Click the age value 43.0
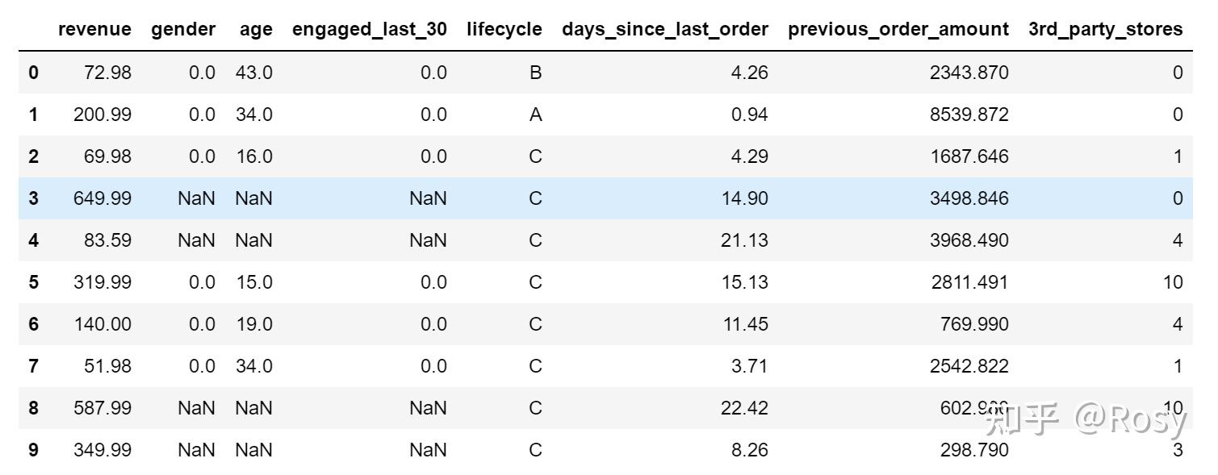This screenshot has width=1218, height=475. (254, 73)
